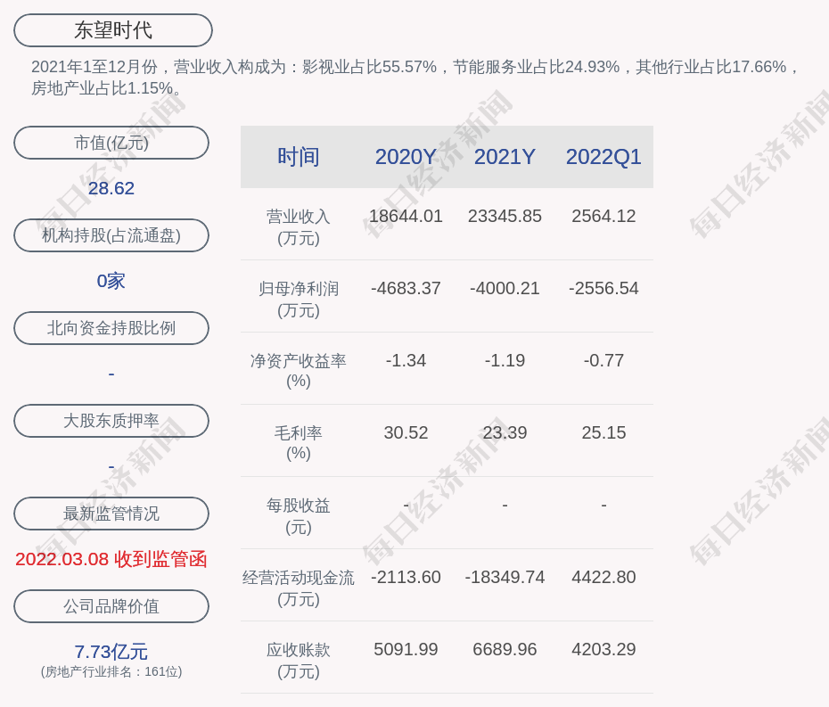Screen dimensions: 829x707
Task: Click the 毛利率(%) row label
Action: click(x=299, y=443)
